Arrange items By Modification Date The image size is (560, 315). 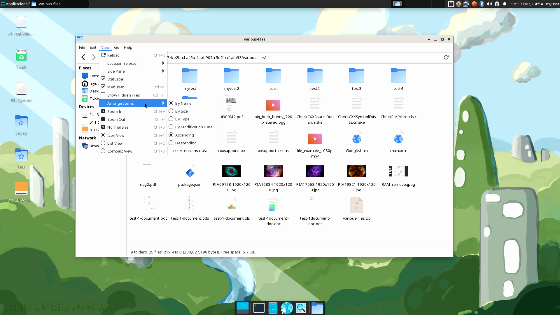tap(194, 127)
